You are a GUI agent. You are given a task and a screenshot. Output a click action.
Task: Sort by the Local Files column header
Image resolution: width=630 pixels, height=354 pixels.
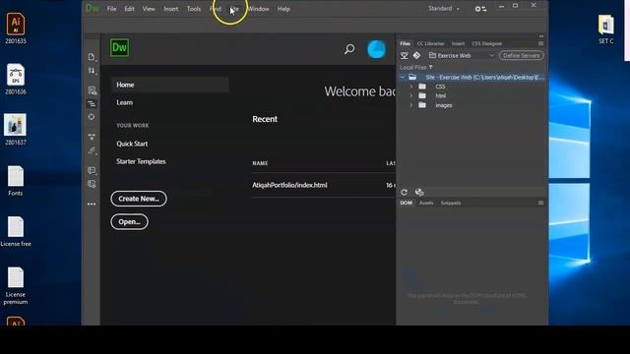tap(416, 68)
